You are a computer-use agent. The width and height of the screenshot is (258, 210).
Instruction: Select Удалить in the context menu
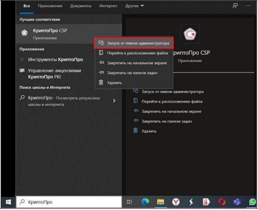pos(134,82)
